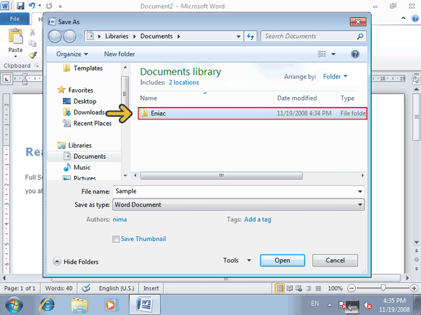Image resolution: width=421 pixels, height=315 pixels.
Task: Click the Cancel button
Action: pos(335,261)
